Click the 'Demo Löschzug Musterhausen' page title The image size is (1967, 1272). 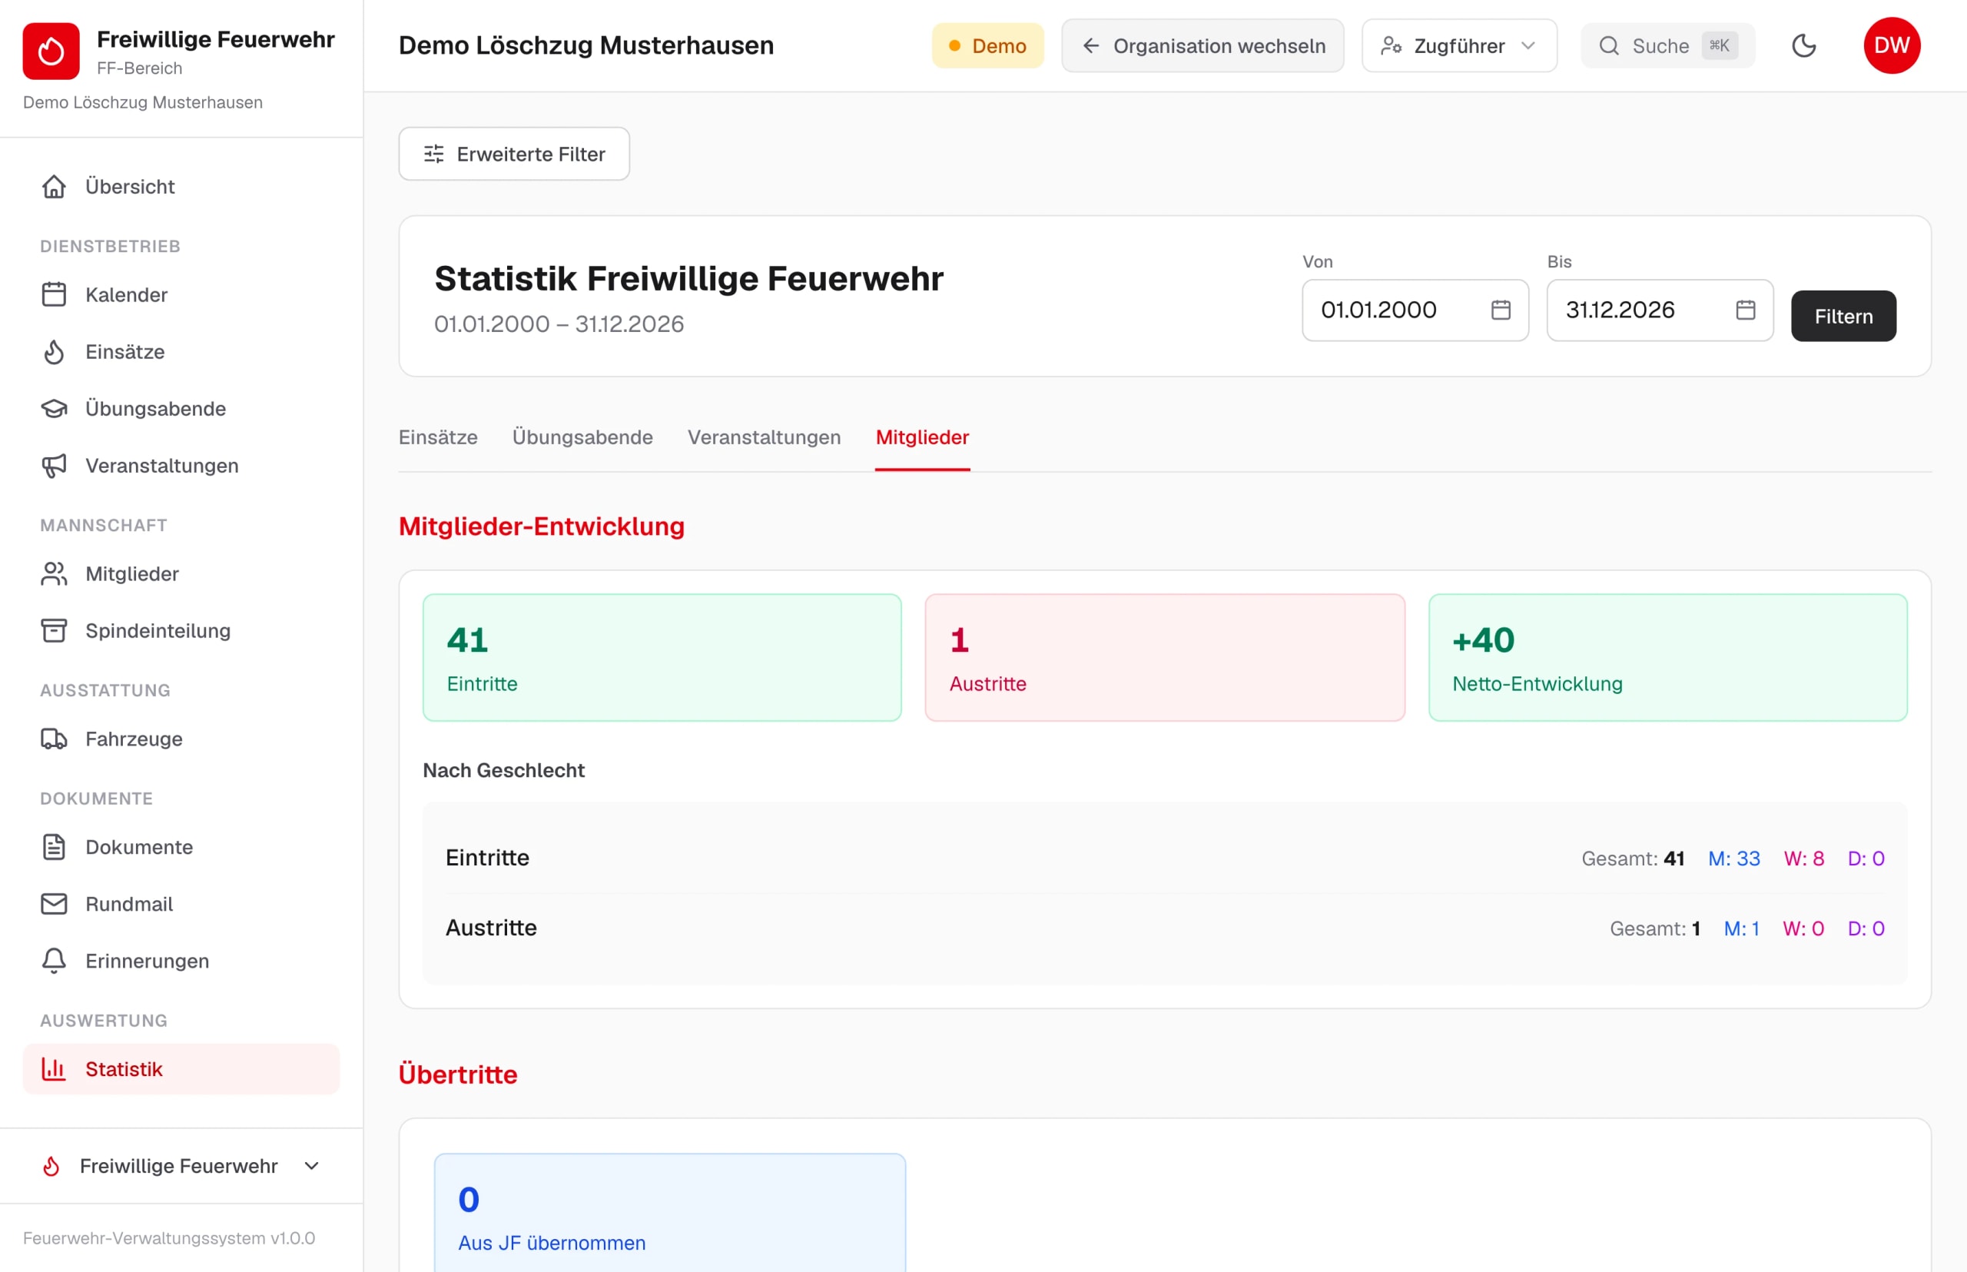585,46
